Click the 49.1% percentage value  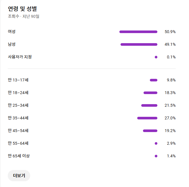coord(170,44)
